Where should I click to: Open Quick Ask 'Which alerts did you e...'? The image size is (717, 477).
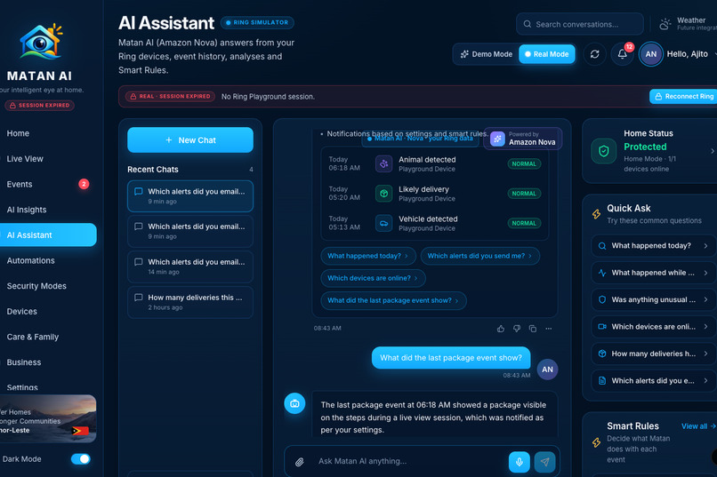click(x=654, y=381)
